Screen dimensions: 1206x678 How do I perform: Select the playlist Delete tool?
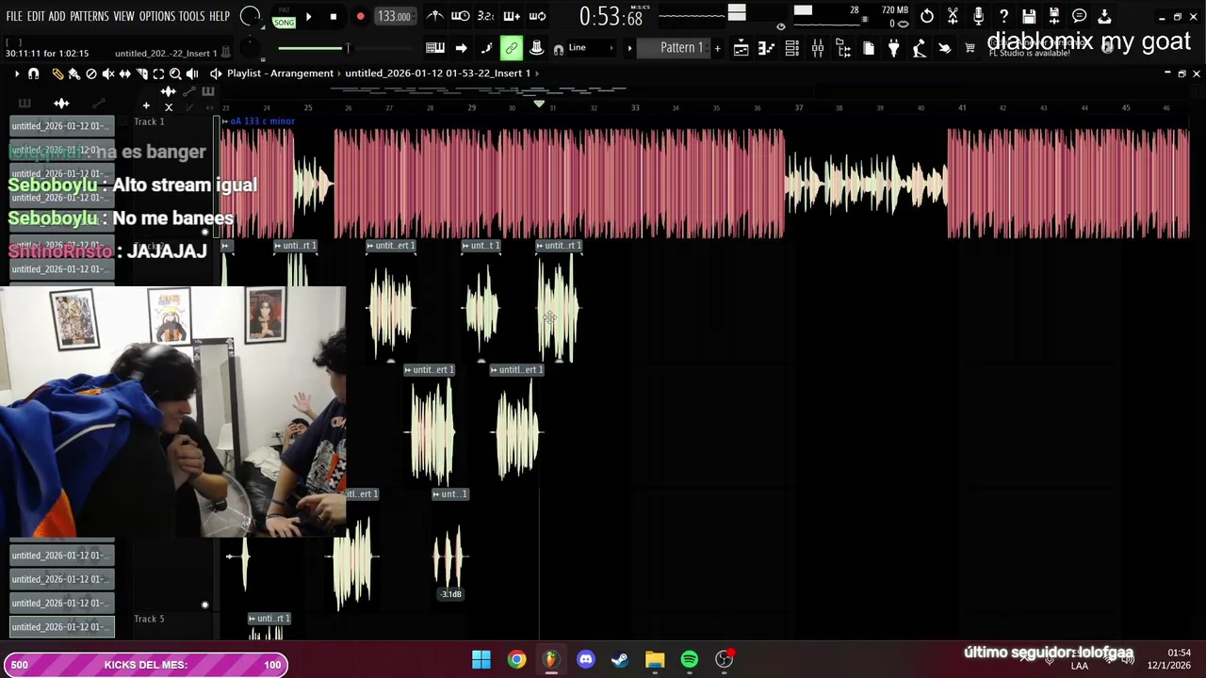[x=91, y=73]
